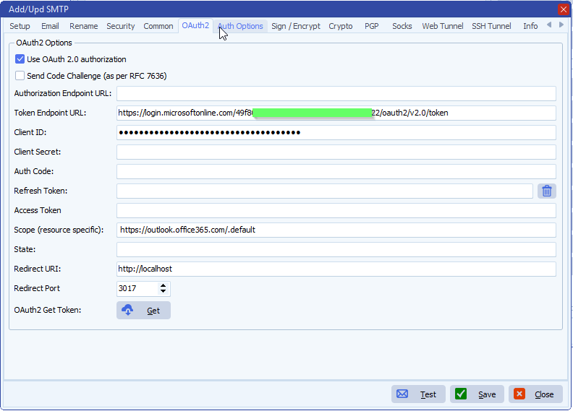Switch to the Setup tab
Viewport: 573px width, 411px height.
pyautogui.click(x=20, y=26)
